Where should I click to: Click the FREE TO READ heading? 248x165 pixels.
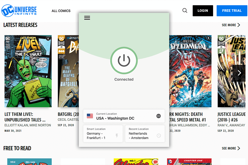pyautogui.click(x=17, y=148)
